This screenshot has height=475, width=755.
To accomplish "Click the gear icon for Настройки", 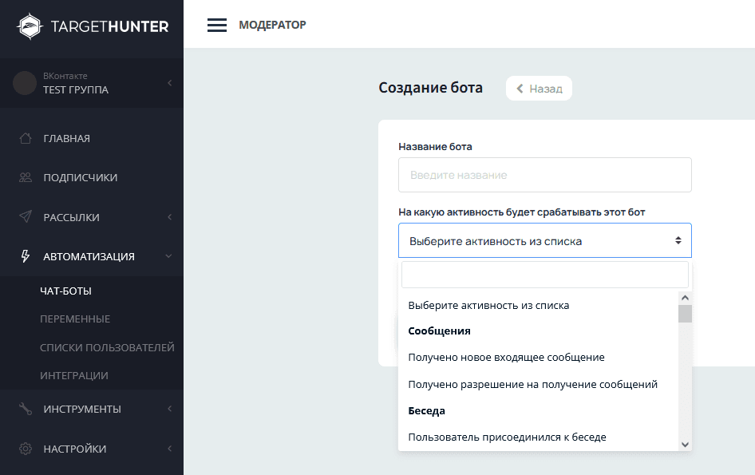I will click(x=26, y=449).
